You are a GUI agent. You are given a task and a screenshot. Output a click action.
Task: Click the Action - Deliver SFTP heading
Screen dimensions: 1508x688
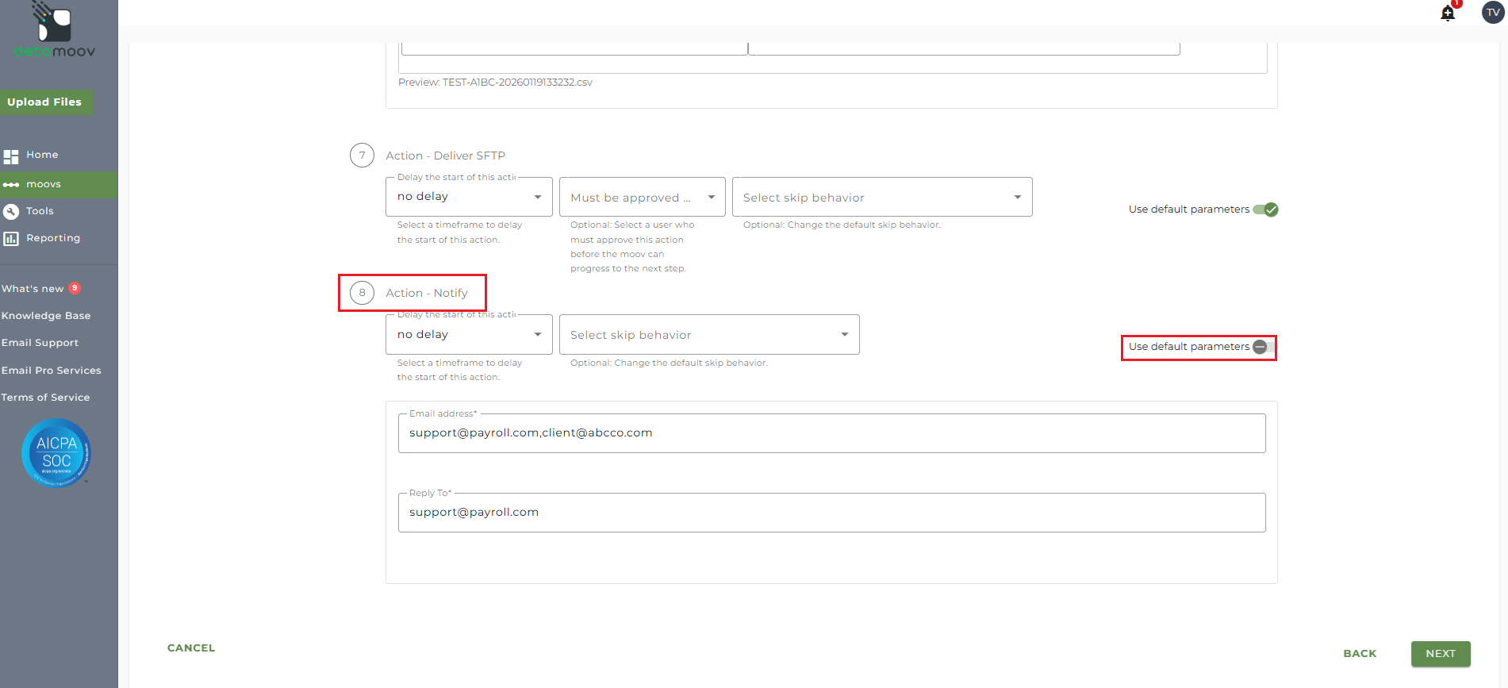coord(445,156)
